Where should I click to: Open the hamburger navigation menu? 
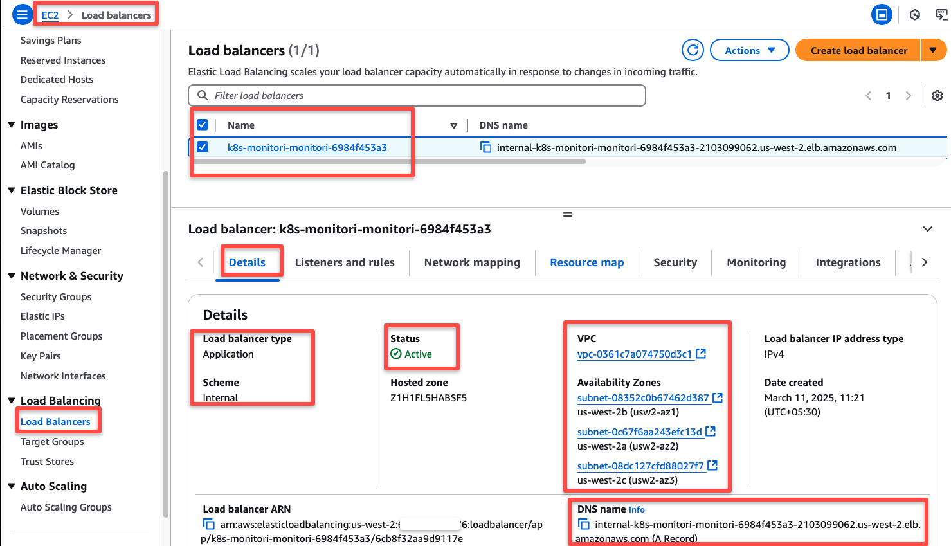point(23,14)
